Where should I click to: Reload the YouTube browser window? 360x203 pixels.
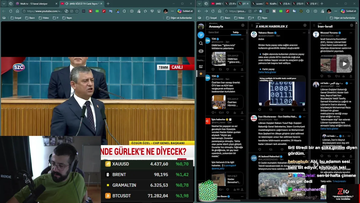11,11
